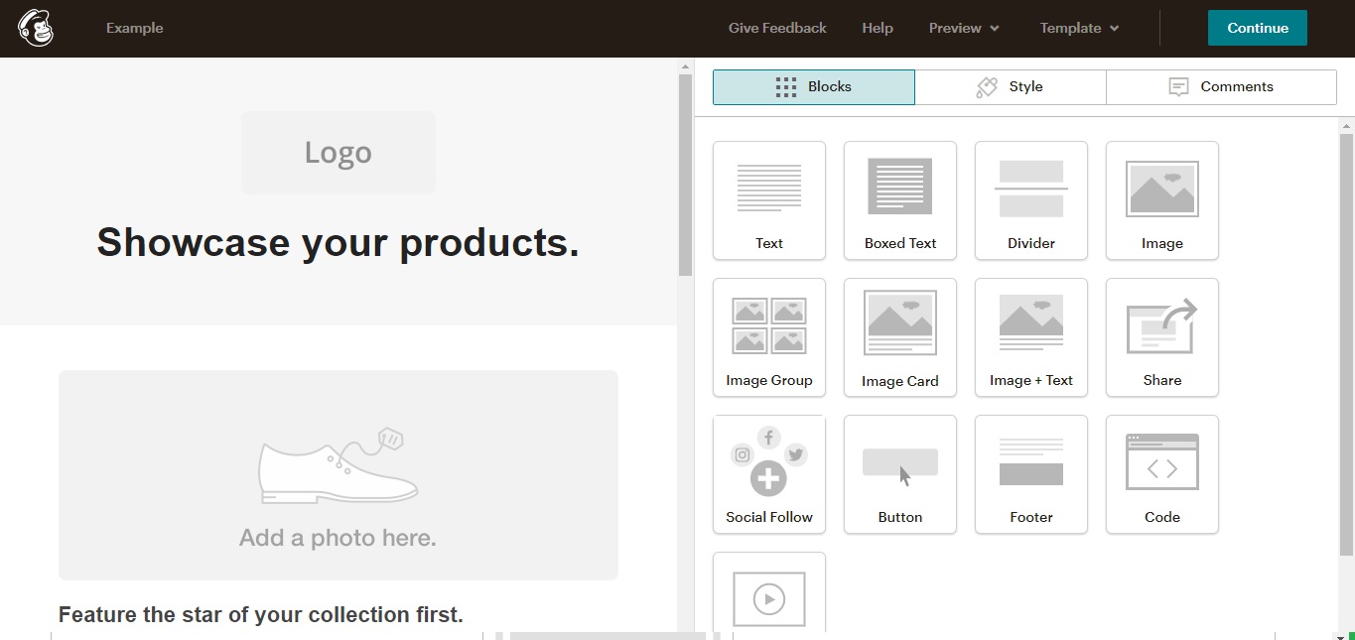
Task: Pick the Footer block
Action: click(x=1031, y=473)
